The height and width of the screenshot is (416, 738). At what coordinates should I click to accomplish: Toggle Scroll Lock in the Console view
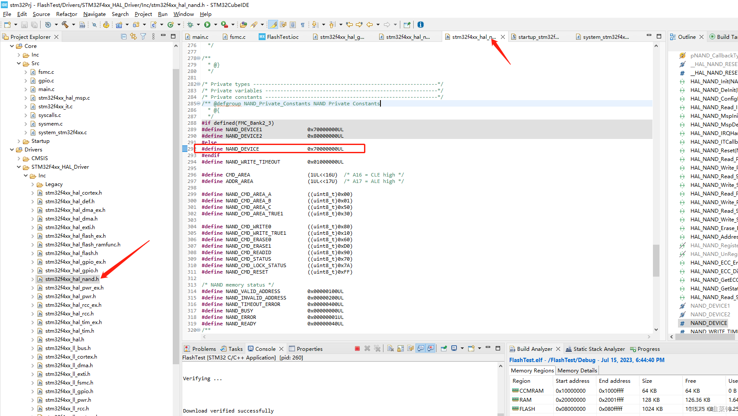(x=399, y=348)
